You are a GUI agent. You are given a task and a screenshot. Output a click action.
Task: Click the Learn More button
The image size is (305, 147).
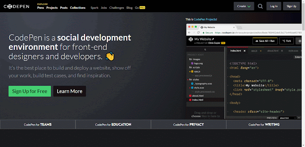(70, 91)
